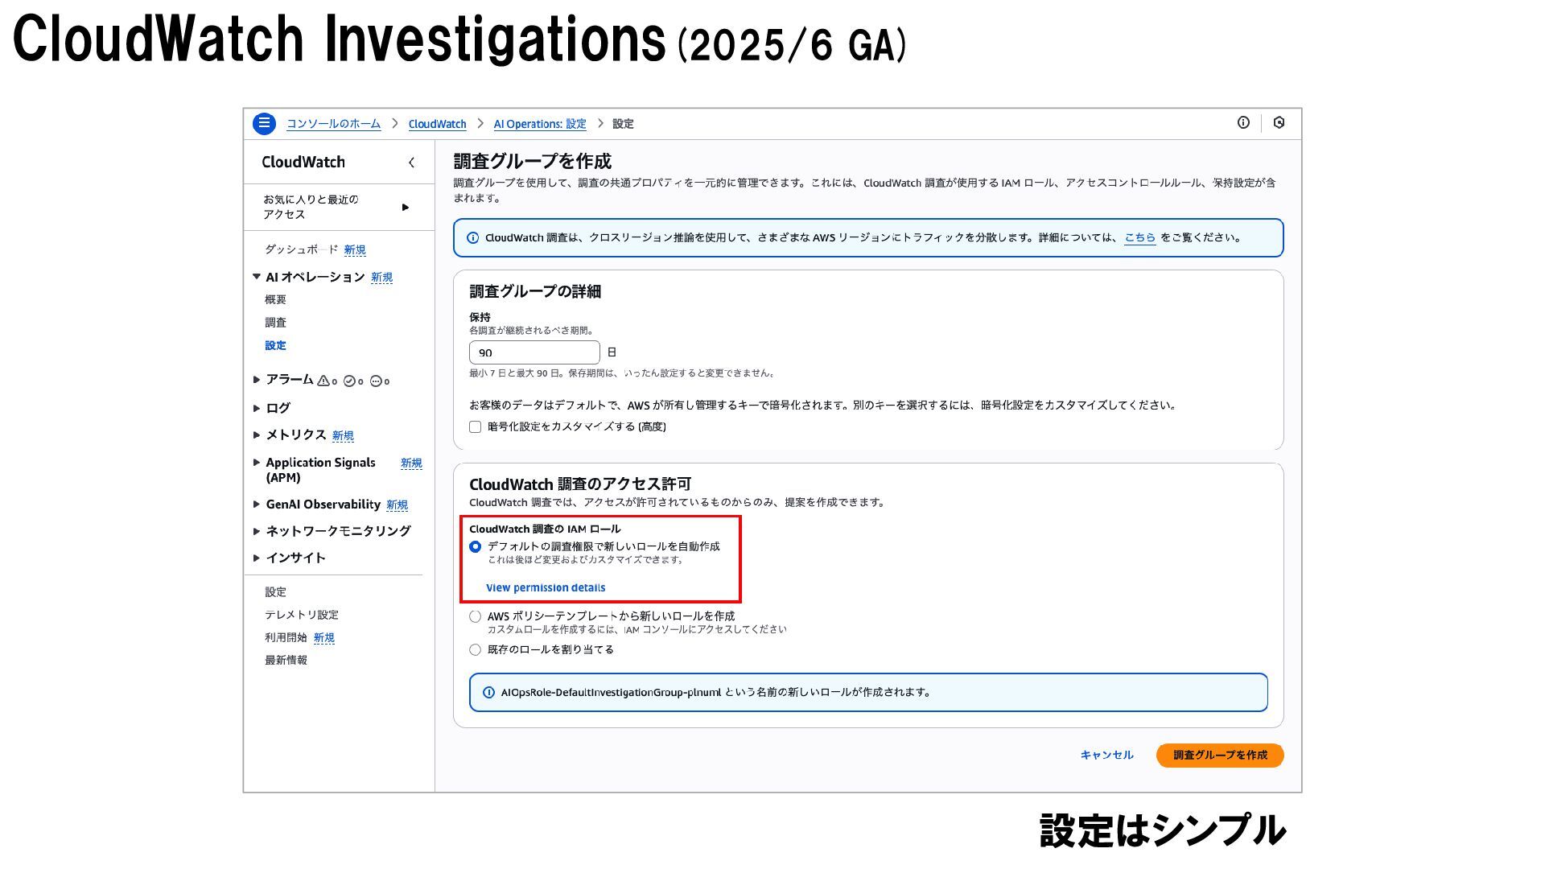Click the 保持 days input field

click(534, 352)
